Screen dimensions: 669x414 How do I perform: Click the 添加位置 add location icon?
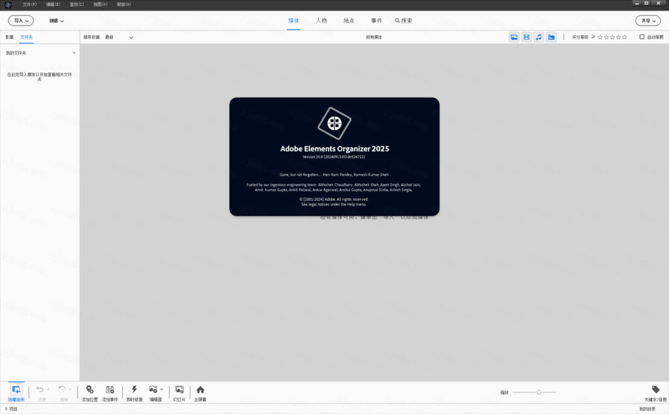pyautogui.click(x=90, y=389)
